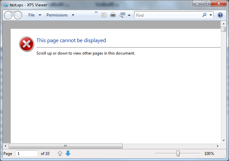
Task: Close the XPS Viewer window
Action: 219,3
